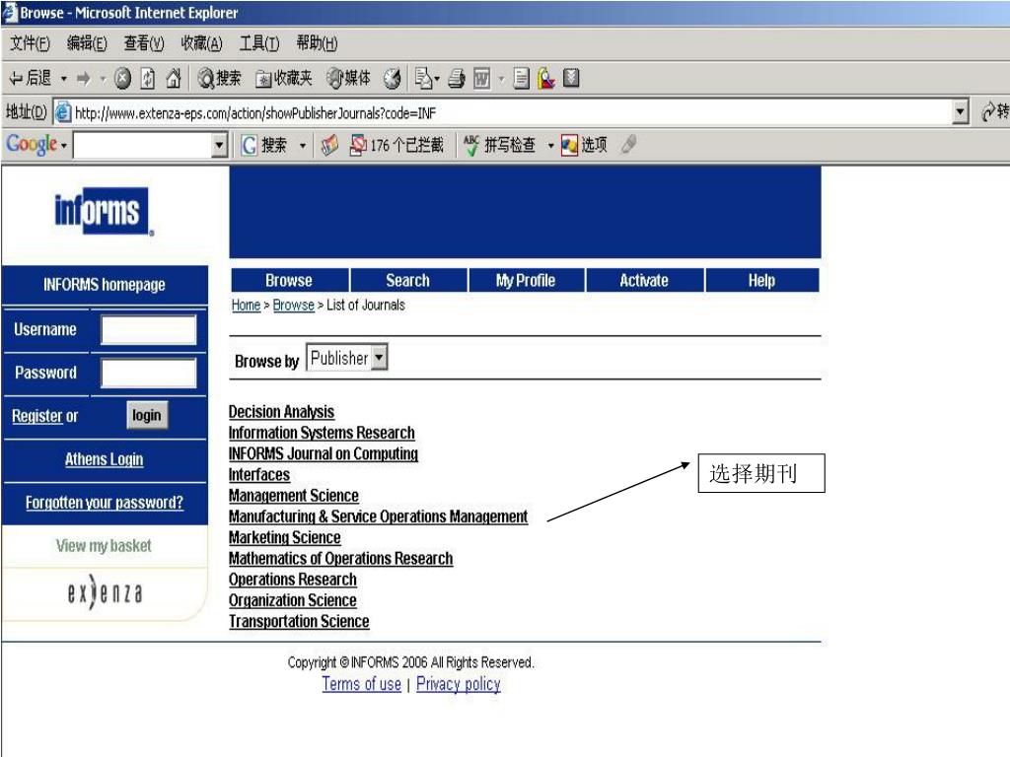The height and width of the screenshot is (757, 1010).
Task: Open the Mail button dropdown arrow
Action: tap(437, 79)
